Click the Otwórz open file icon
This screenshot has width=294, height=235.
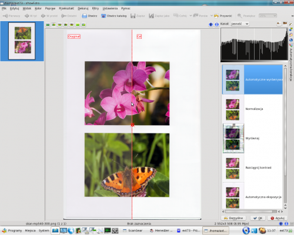(x=85, y=16)
